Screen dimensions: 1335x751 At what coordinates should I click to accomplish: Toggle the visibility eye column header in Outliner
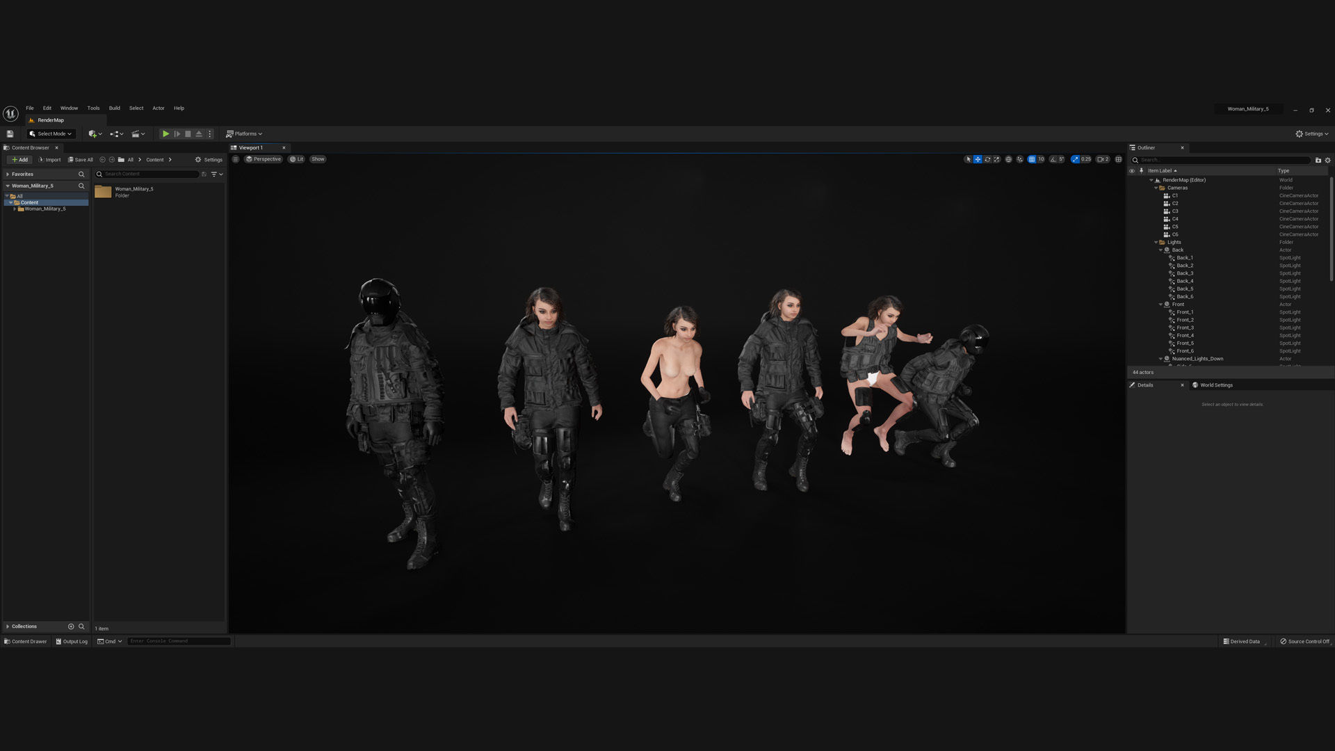1132,170
